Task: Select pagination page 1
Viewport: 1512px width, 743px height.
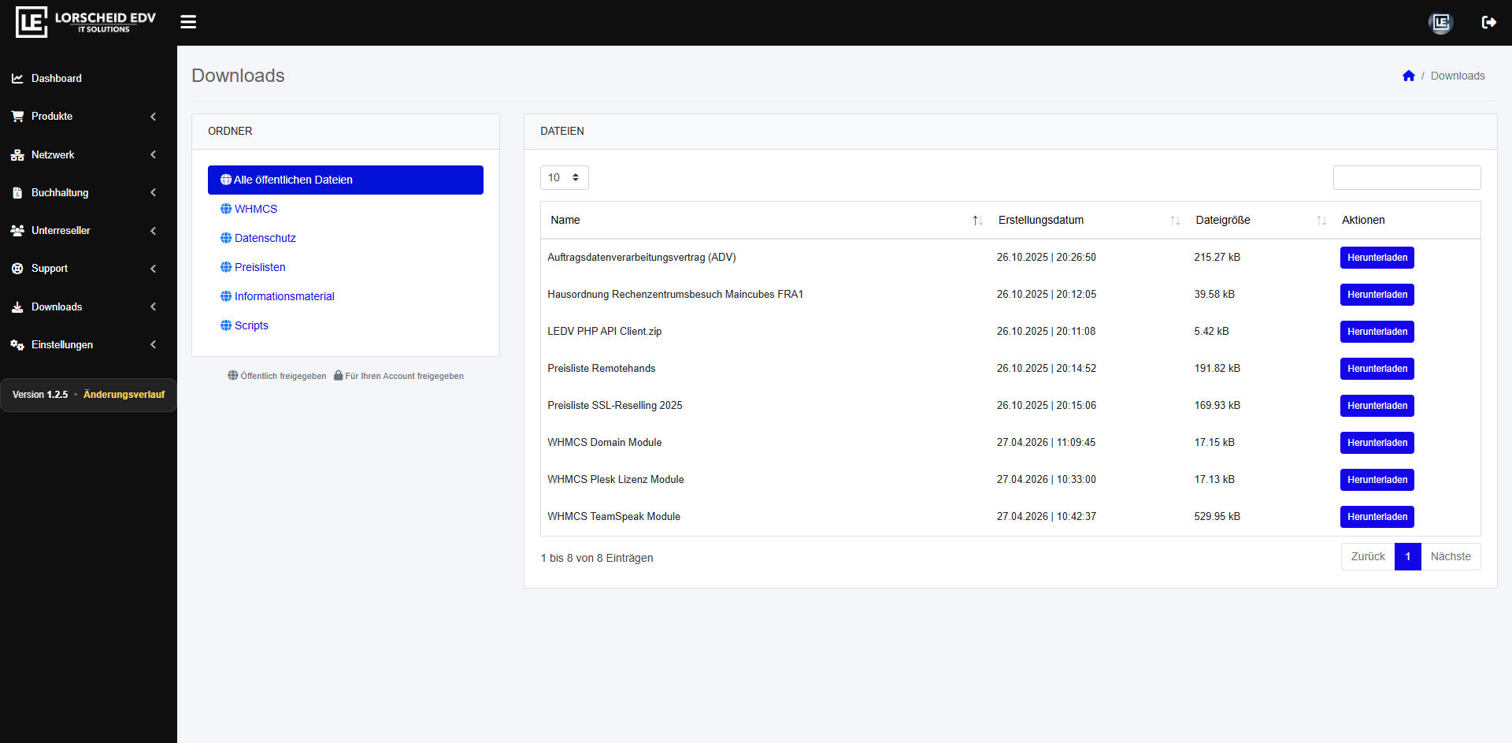Action: [x=1408, y=556]
